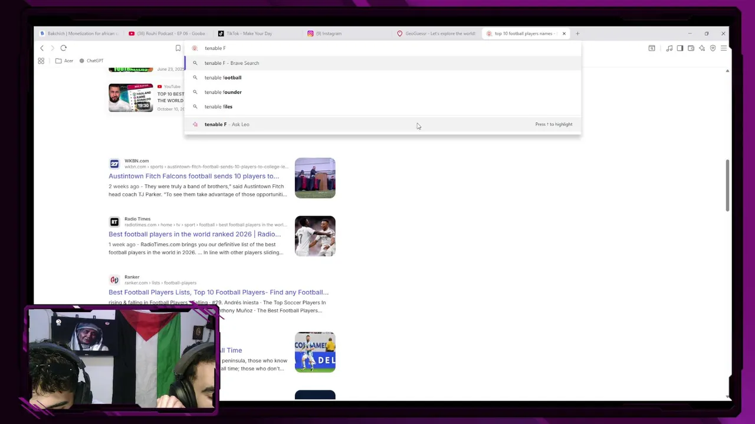Switch to the TikTok Make Your Day tab

point(258,34)
